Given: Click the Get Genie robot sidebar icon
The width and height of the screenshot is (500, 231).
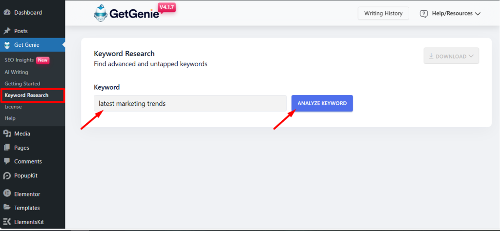Looking at the screenshot, I should pos(7,45).
